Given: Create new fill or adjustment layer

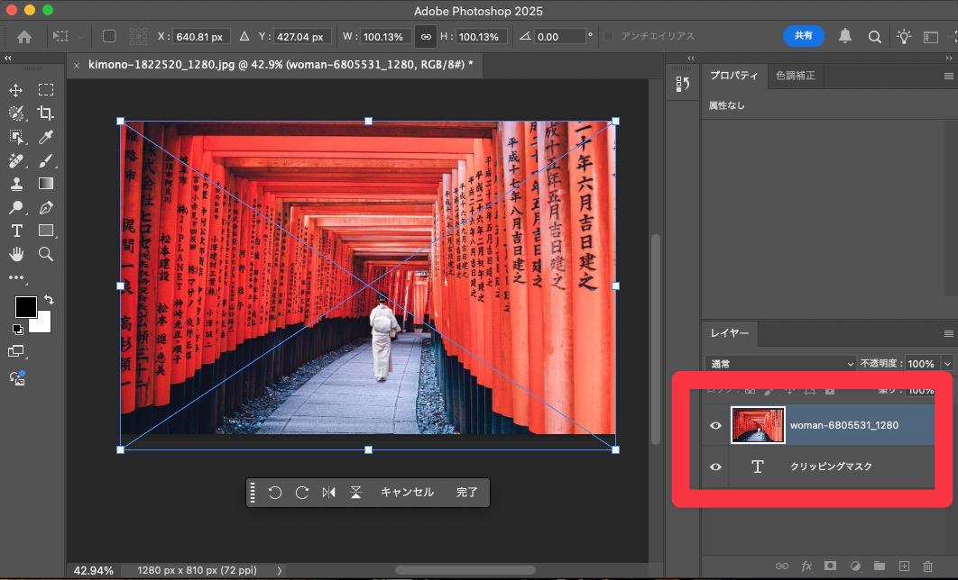Looking at the screenshot, I should tap(855, 566).
